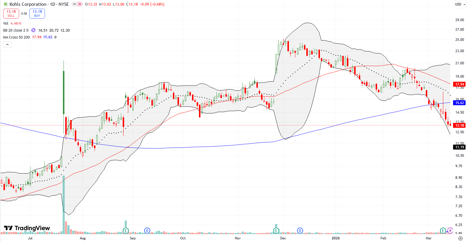
Task: Select the Vol indicator legend label
Action: pyautogui.click(x=6, y=23)
